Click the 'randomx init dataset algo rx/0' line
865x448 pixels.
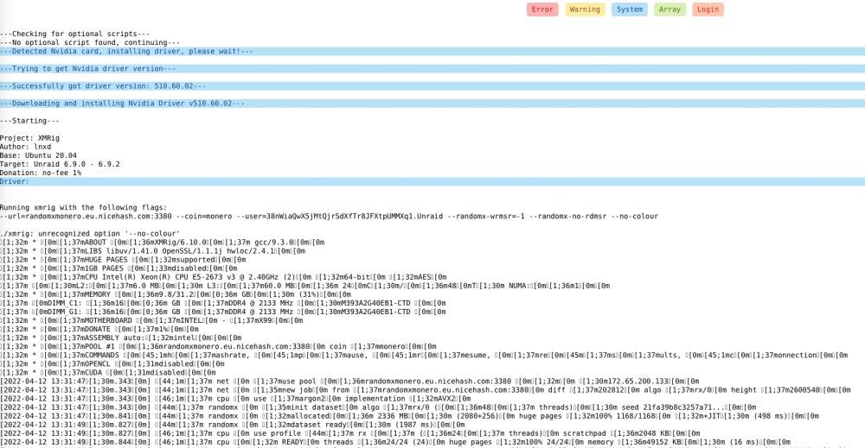[x=378, y=407]
